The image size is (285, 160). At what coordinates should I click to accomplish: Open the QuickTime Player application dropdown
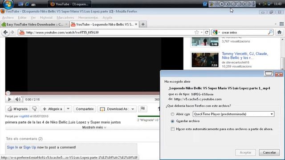(x=233, y=114)
